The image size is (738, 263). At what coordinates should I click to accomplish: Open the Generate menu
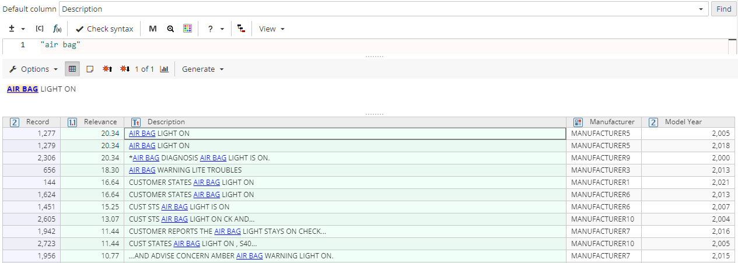tap(202, 69)
